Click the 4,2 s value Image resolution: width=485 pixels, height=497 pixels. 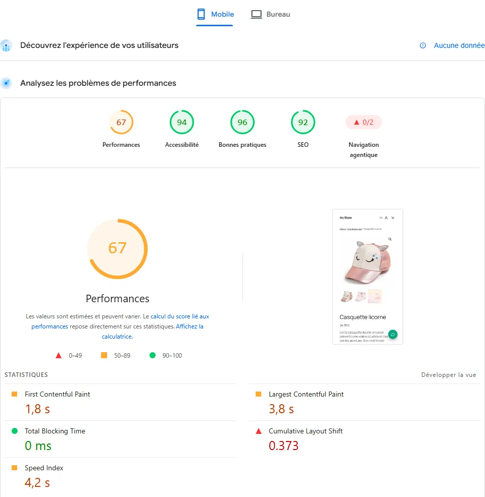pos(37,482)
